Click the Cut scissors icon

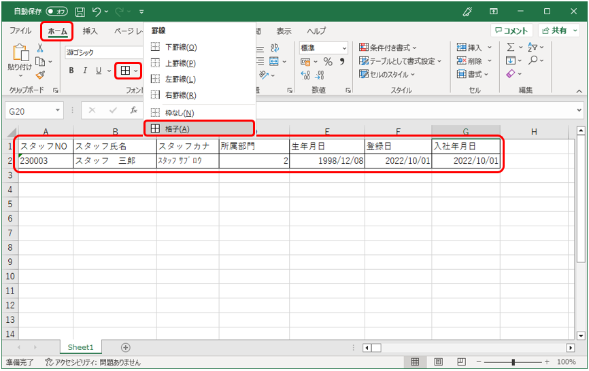40,48
